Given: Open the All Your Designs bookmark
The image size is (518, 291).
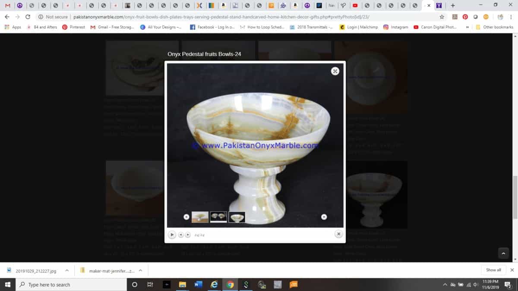Looking at the screenshot, I should (161, 27).
